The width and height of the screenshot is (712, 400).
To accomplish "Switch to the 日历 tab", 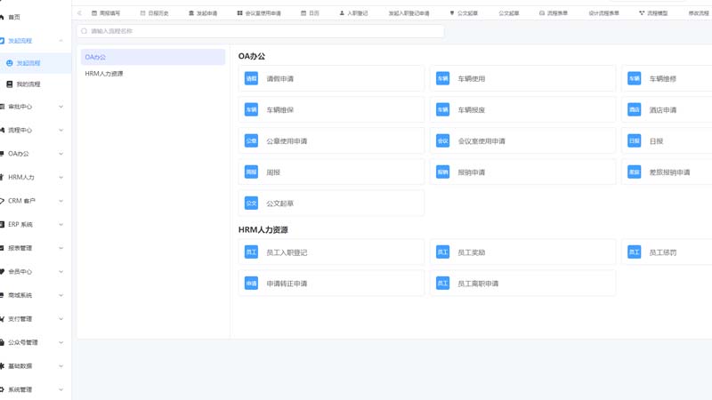I will point(310,13).
